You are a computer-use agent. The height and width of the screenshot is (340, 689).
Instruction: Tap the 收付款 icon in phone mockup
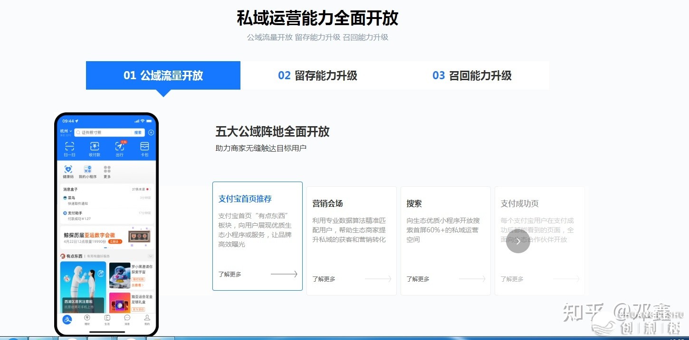(95, 146)
